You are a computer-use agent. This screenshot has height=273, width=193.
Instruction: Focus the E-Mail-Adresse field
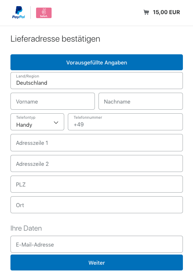[97, 244]
